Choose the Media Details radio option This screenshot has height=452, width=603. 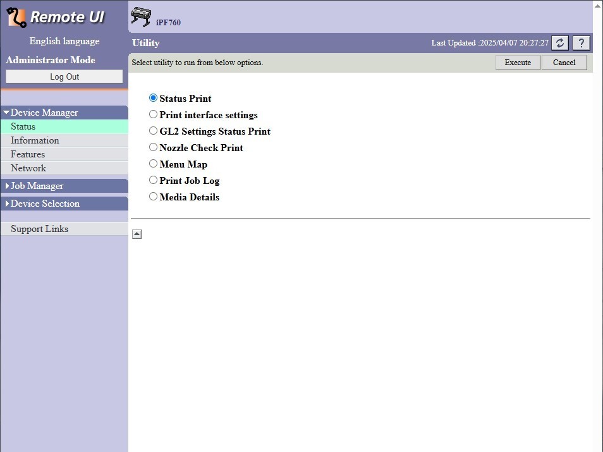click(x=153, y=197)
